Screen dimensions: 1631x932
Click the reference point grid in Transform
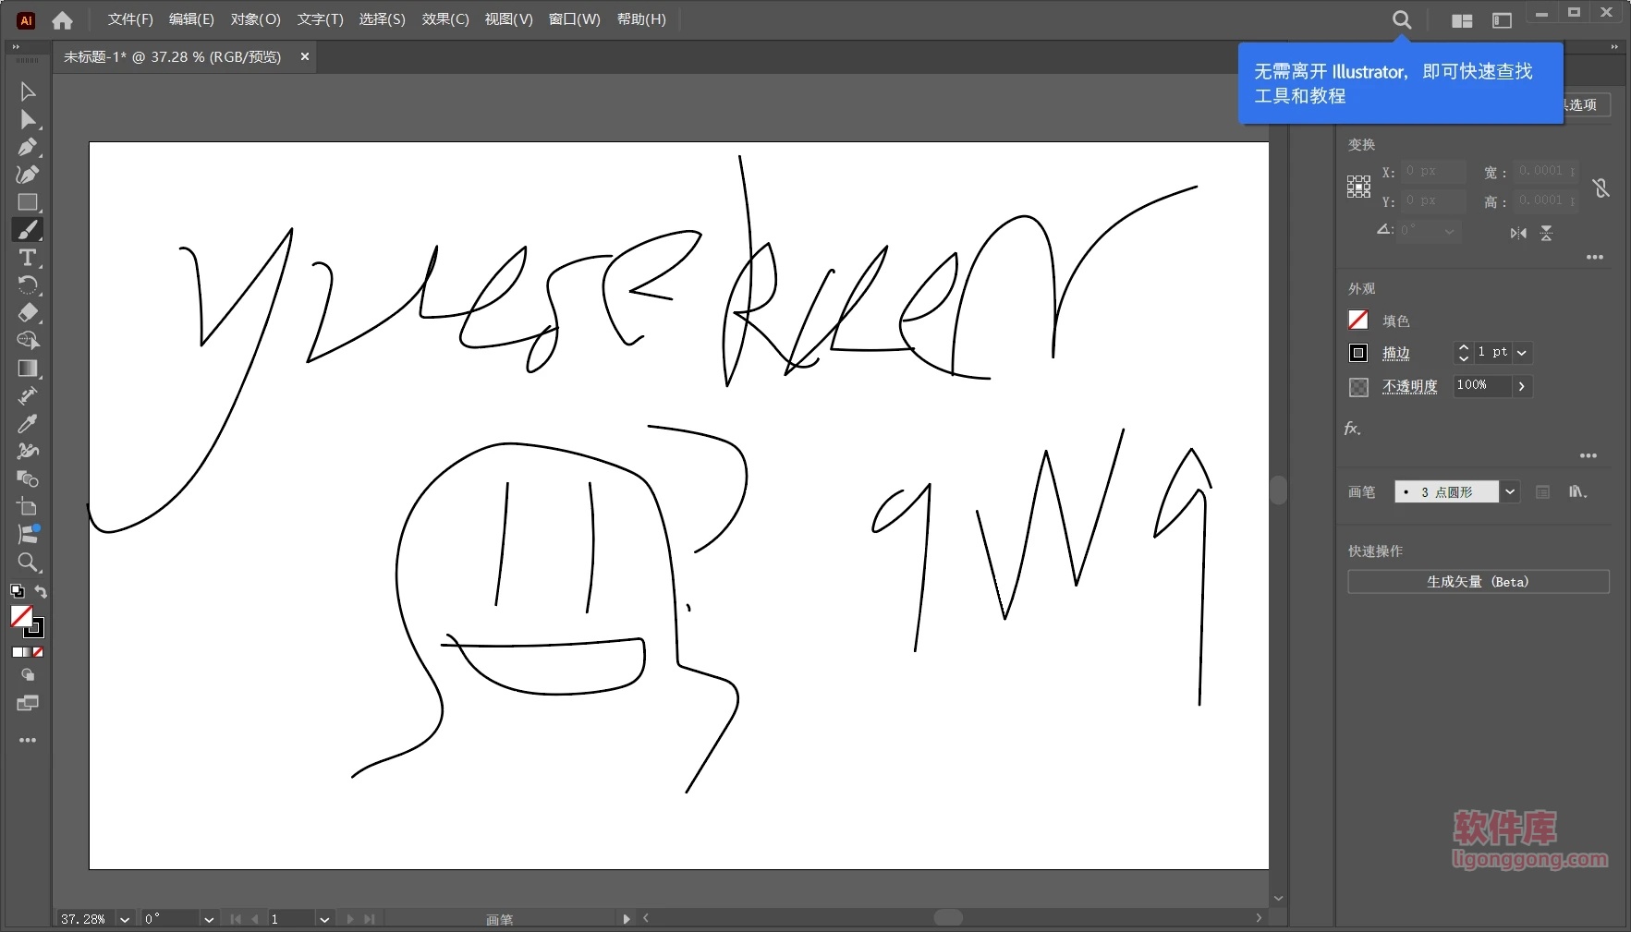click(1358, 187)
